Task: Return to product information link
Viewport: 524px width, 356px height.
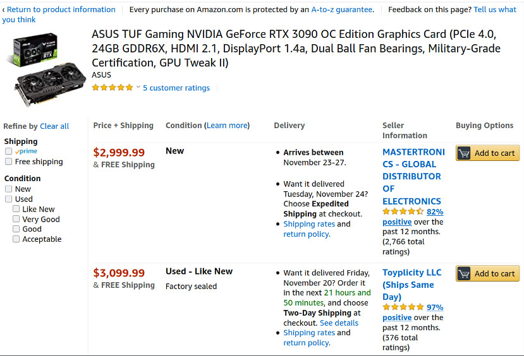Action: 61,9
